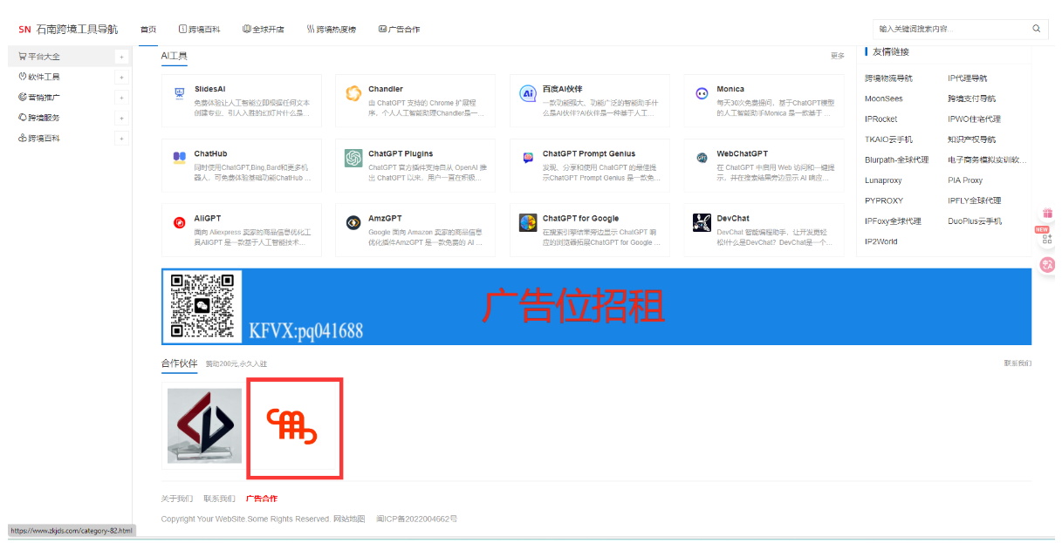Click the AliGPT red logo icon
This screenshot has height=543, width=1062.
(x=179, y=222)
